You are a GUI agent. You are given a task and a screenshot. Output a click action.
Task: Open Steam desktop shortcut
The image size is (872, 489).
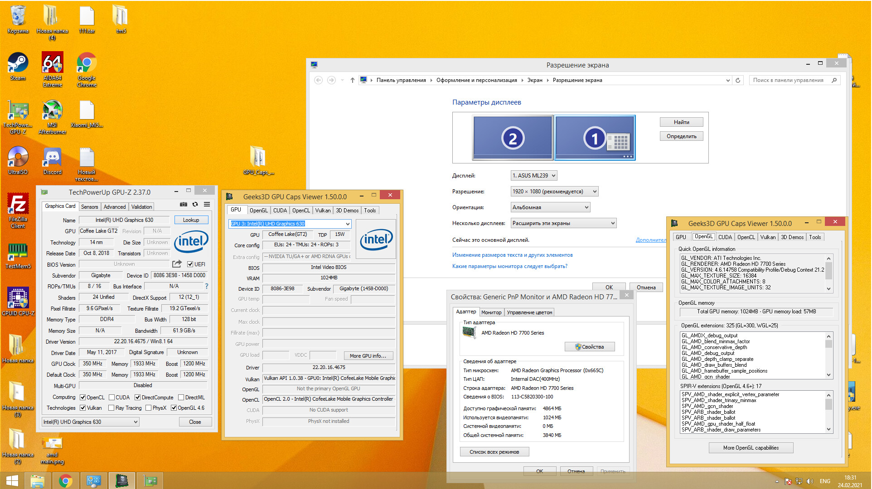click(x=18, y=66)
